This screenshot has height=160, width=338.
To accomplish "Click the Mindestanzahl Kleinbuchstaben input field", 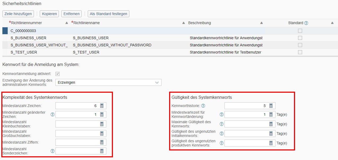I will click(77, 124).
